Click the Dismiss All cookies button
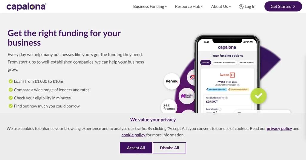This screenshot has height=160, width=306. pos(169,148)
